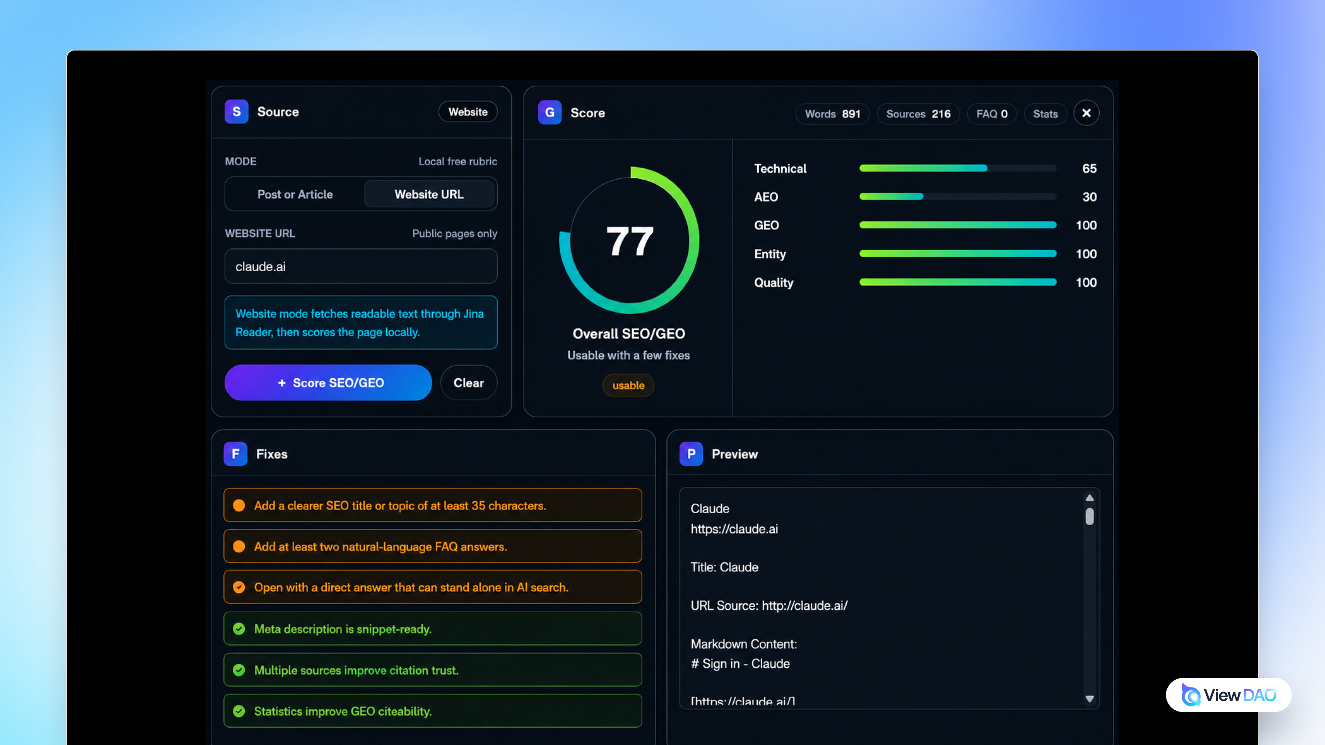
Task: Click the circular 77 overall score gauge
Action: pos(629,240)
